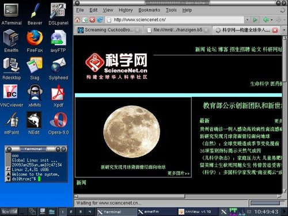288x216 pixels.
Task: Open the Bookmarks menu
Action: pos(149,10)
